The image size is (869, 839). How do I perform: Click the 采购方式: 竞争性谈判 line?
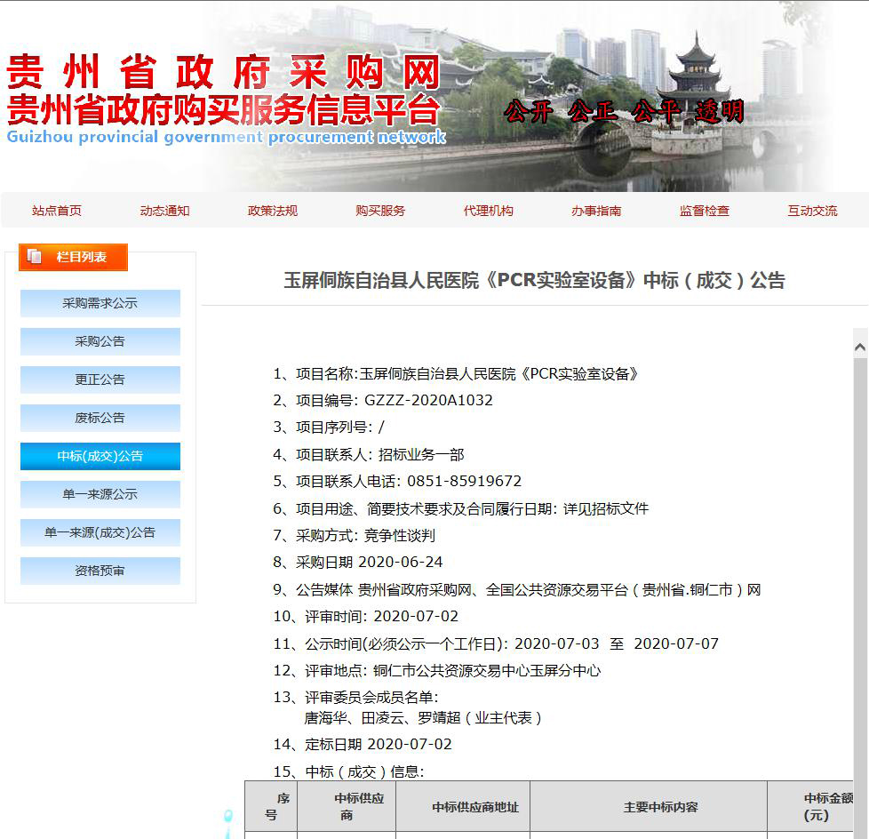coord(355,536)
